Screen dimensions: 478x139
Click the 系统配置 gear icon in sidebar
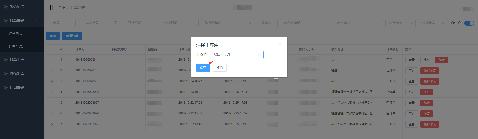tap(6, 7)
